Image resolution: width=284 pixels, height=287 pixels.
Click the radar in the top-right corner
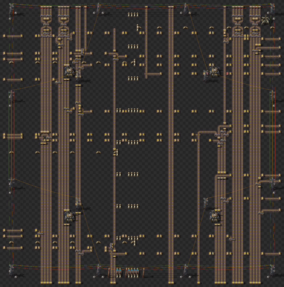pos(265,21)
